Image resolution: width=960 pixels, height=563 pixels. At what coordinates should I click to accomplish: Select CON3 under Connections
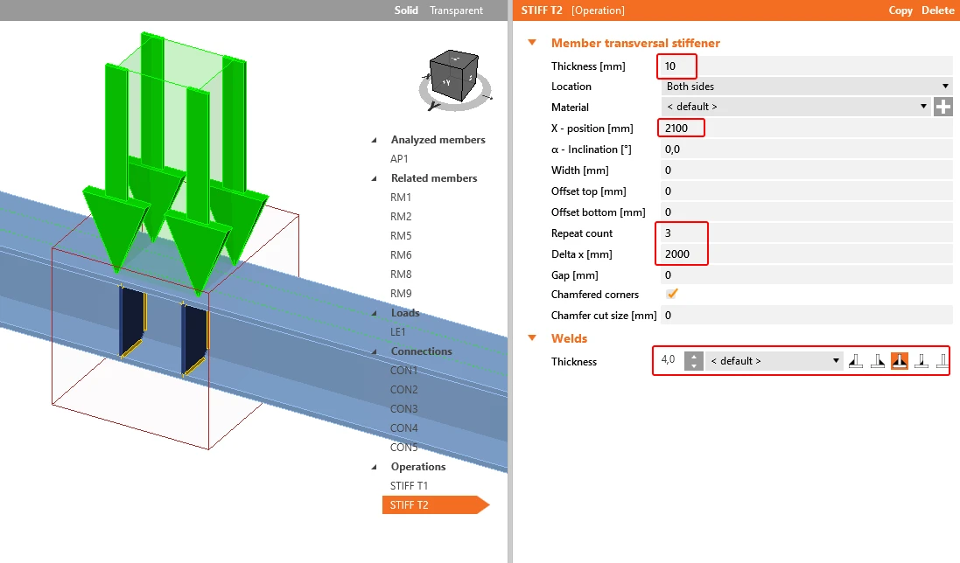404,409
